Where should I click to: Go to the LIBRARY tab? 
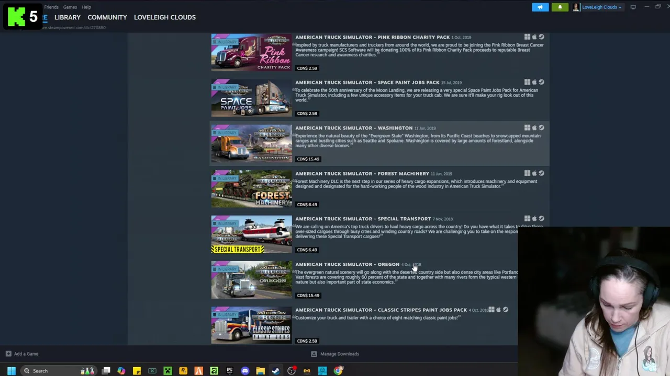click(68, 17)
